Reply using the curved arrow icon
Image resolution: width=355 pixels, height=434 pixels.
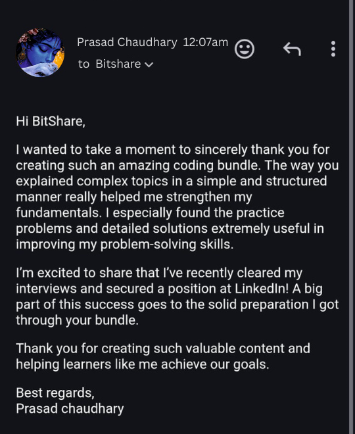[292, 49]
